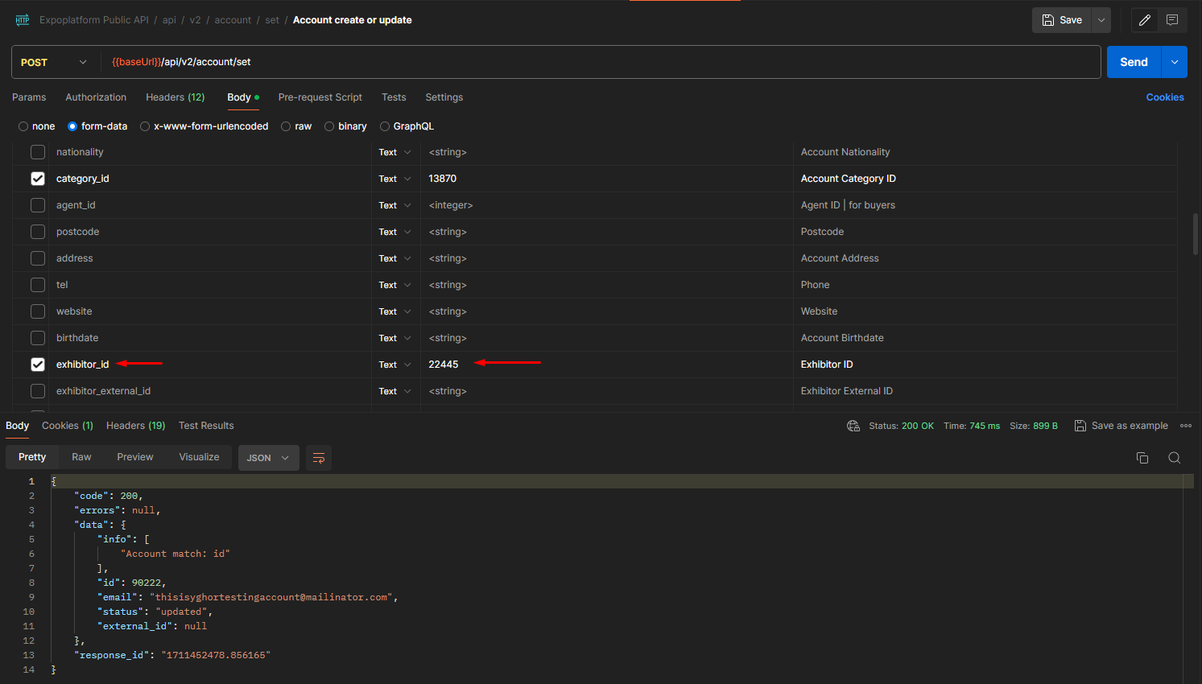Image resolution: width=1202 pixels, height=684 pixels.
Task: Open the request documentation pencil icon
Action: pyautogui.click(x=1144, y=19)
